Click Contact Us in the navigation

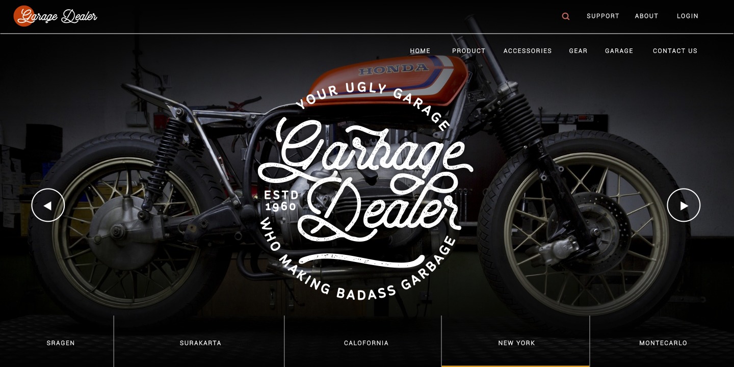675,51
